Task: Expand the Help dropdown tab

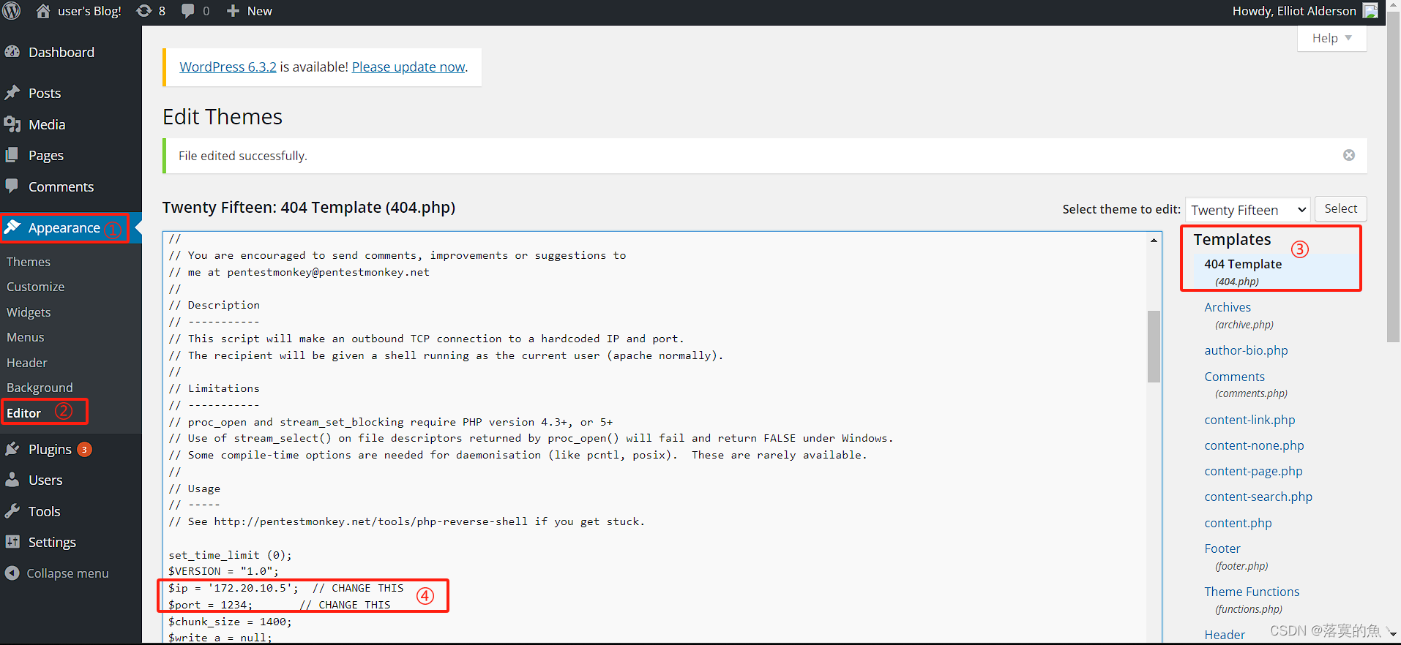Action: [1331, 38]
